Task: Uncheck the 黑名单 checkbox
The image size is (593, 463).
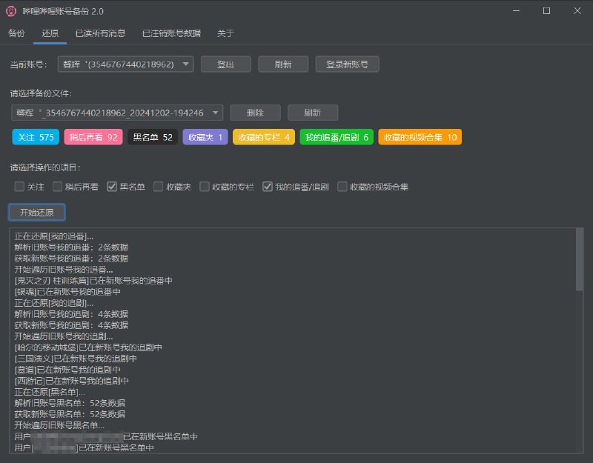Action: (x=111, y=186)
